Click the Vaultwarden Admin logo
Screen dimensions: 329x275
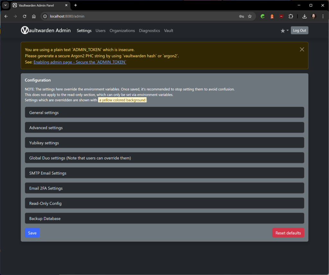coord(46,31)
